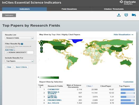This screenshot has height=105, width=139.
Task: Switch to Field Baselines tab
Action: click(x=69, y=9)
